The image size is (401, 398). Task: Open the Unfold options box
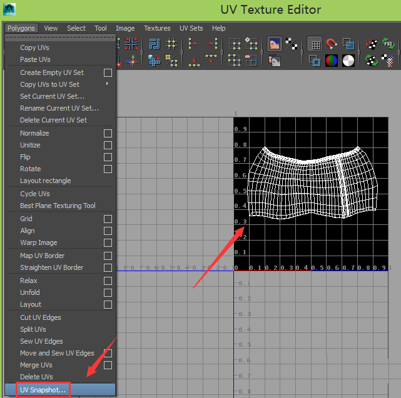click(x=108, y=292)
